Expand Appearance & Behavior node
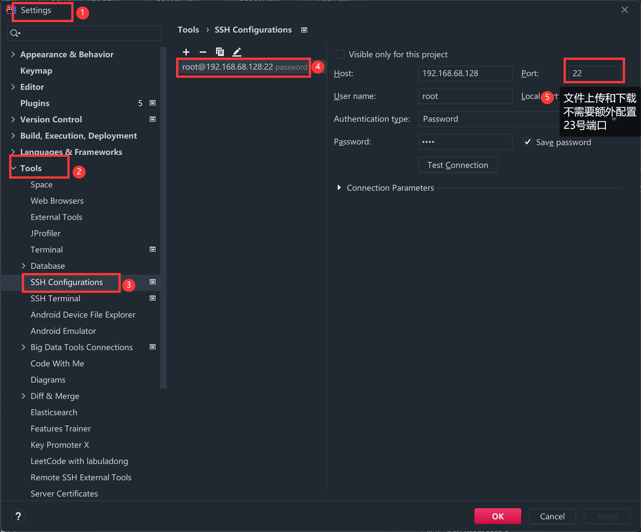 (13, 54)
